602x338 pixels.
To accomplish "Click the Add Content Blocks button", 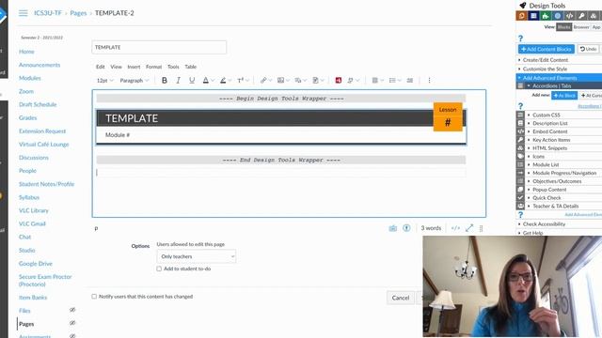I will (546, 49).
